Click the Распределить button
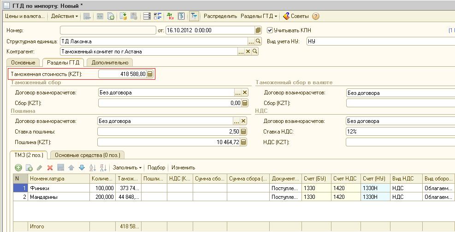Screen dimensions: 455x232 pos(220,16)
